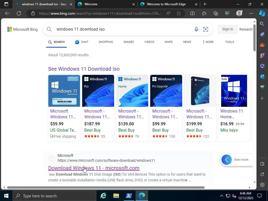
Task: Open sidebar Tools briefcase icon
Action: point(262,45)
